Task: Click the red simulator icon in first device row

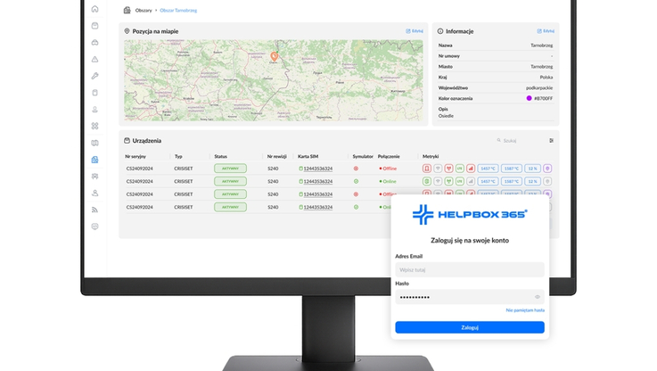Action: pyautogui.click(x=356, y=169)
